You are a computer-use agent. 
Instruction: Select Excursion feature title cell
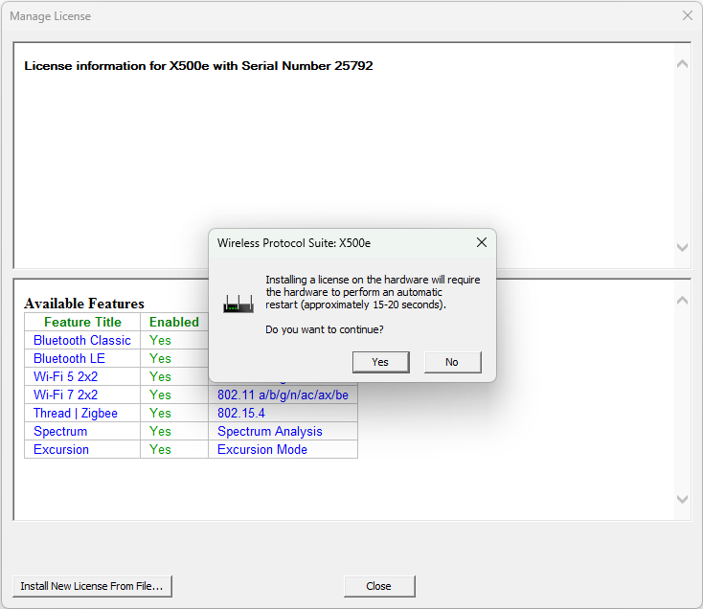click(82, 449)
